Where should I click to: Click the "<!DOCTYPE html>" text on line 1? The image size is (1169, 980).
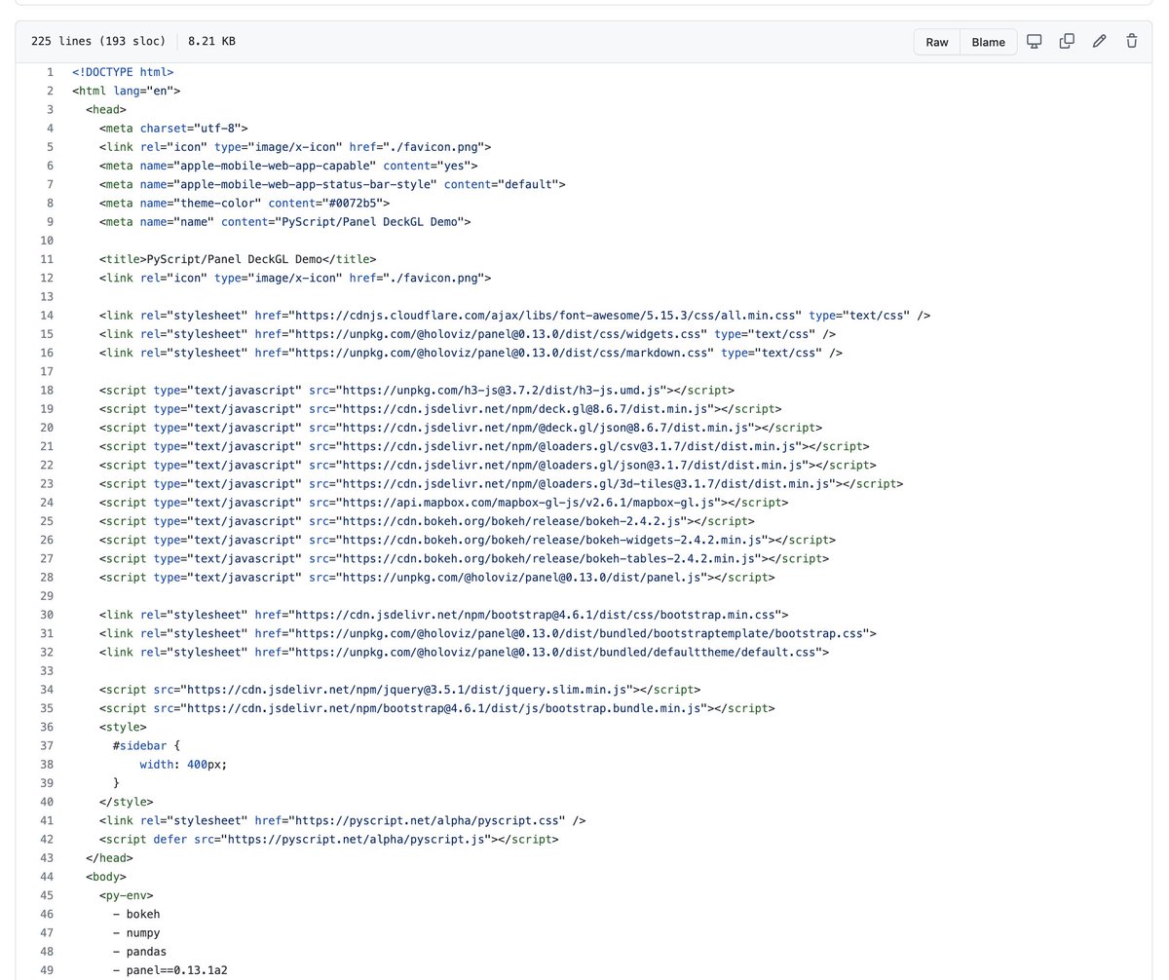point(123,72)
